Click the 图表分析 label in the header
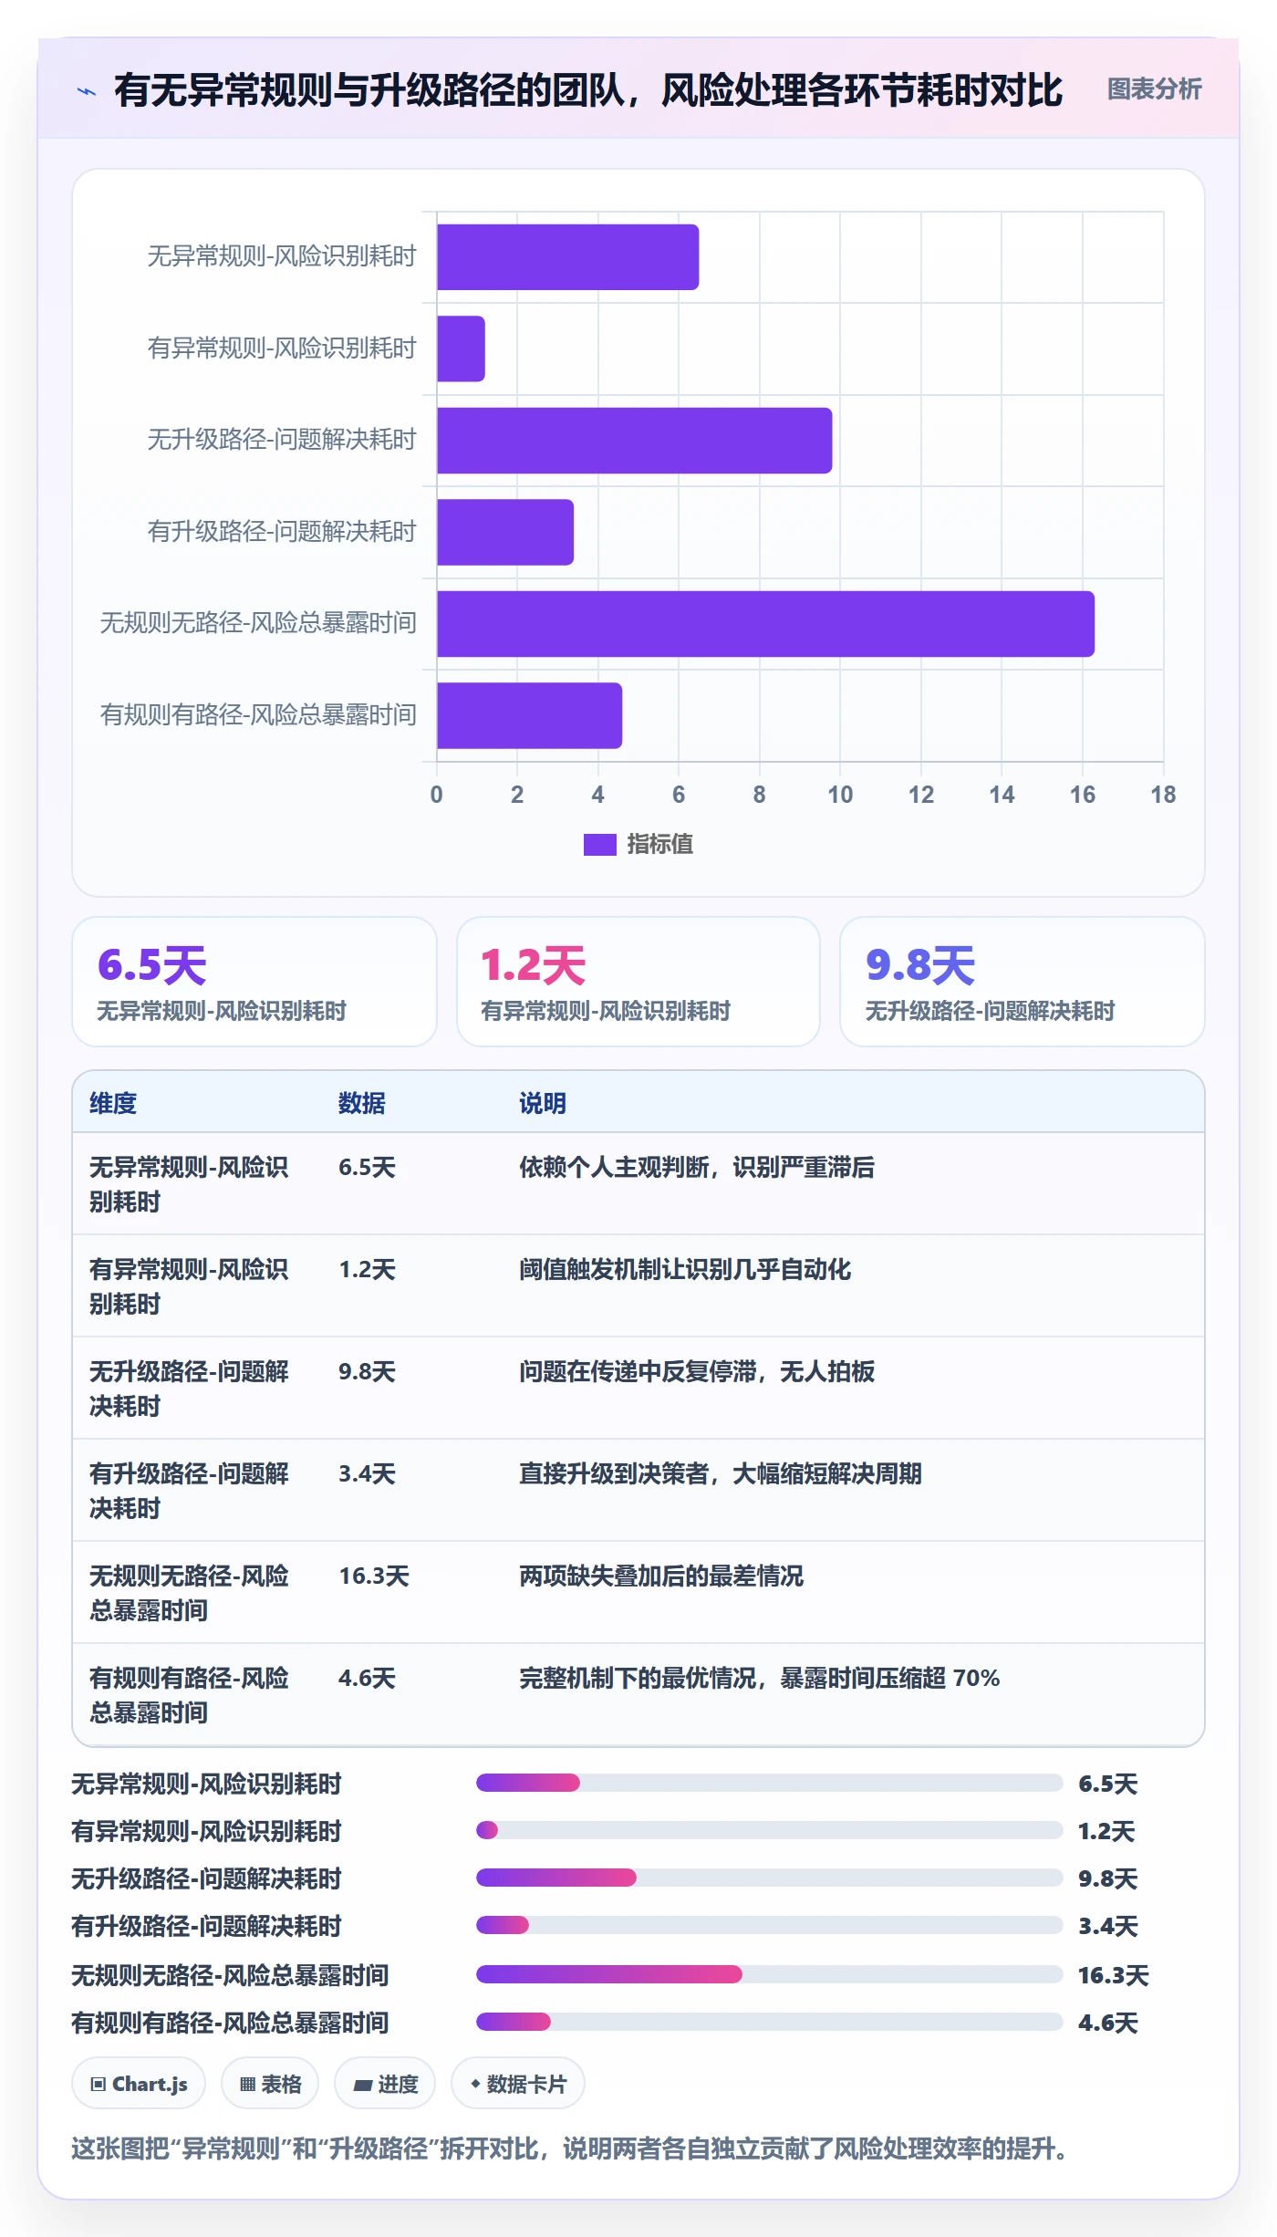 click(x=1154, y=89)
